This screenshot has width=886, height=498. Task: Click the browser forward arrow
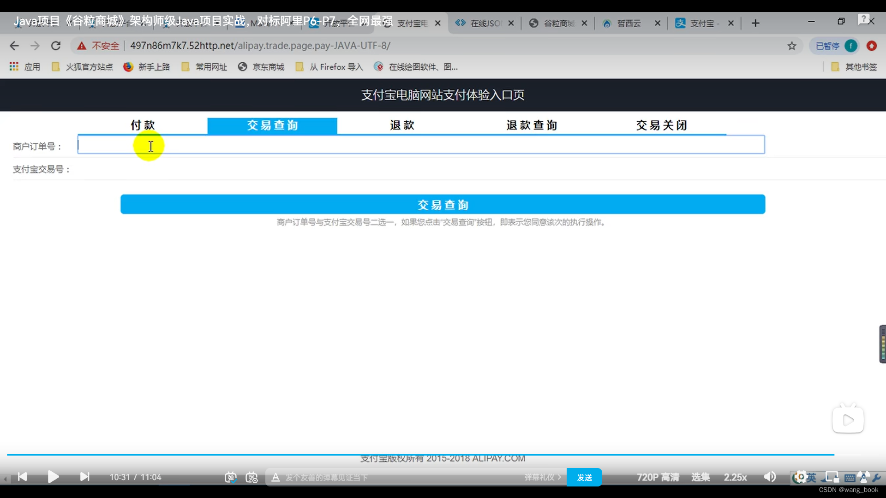click(x=35, y=46)
